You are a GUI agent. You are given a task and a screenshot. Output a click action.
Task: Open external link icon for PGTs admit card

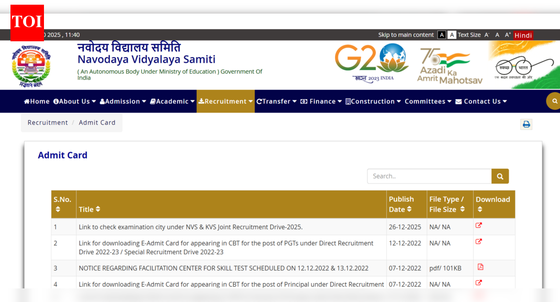(x=478, y=242)
